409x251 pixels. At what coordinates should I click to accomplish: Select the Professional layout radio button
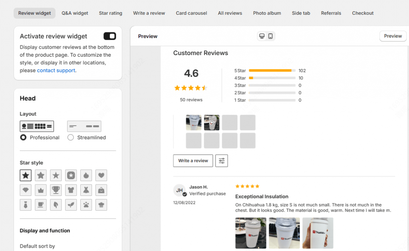coord(23,137)
